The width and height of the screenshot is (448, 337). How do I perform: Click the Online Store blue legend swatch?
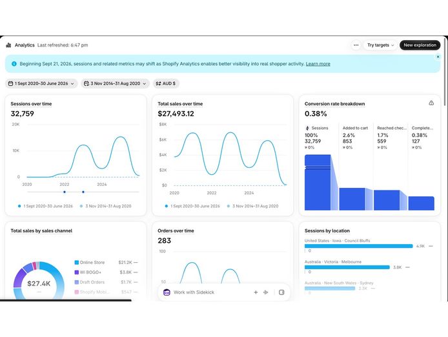pyautogui.click(x=77, y=262)
